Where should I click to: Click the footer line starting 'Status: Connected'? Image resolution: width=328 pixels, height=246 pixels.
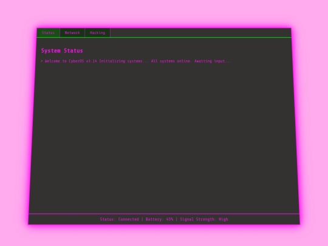pos(164,219)
